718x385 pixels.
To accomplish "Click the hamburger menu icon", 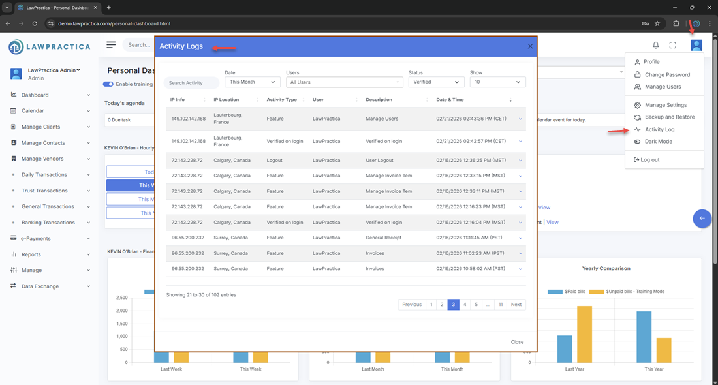I will click(111, 45).
